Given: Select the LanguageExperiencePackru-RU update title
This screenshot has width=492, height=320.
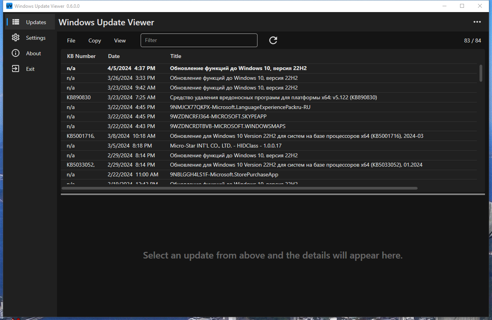Looking at the screenshot, I should point(240,107).
